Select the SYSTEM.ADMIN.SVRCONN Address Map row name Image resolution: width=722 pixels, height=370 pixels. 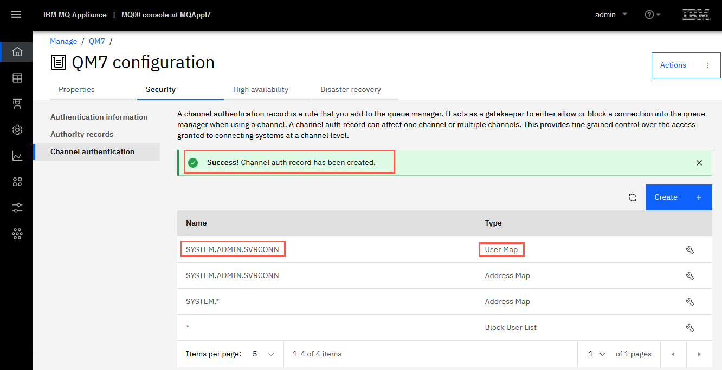[x=233, y=276]
